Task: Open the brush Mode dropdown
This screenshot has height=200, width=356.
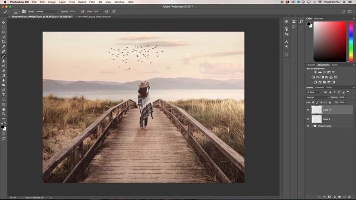Action: (47, 11)
